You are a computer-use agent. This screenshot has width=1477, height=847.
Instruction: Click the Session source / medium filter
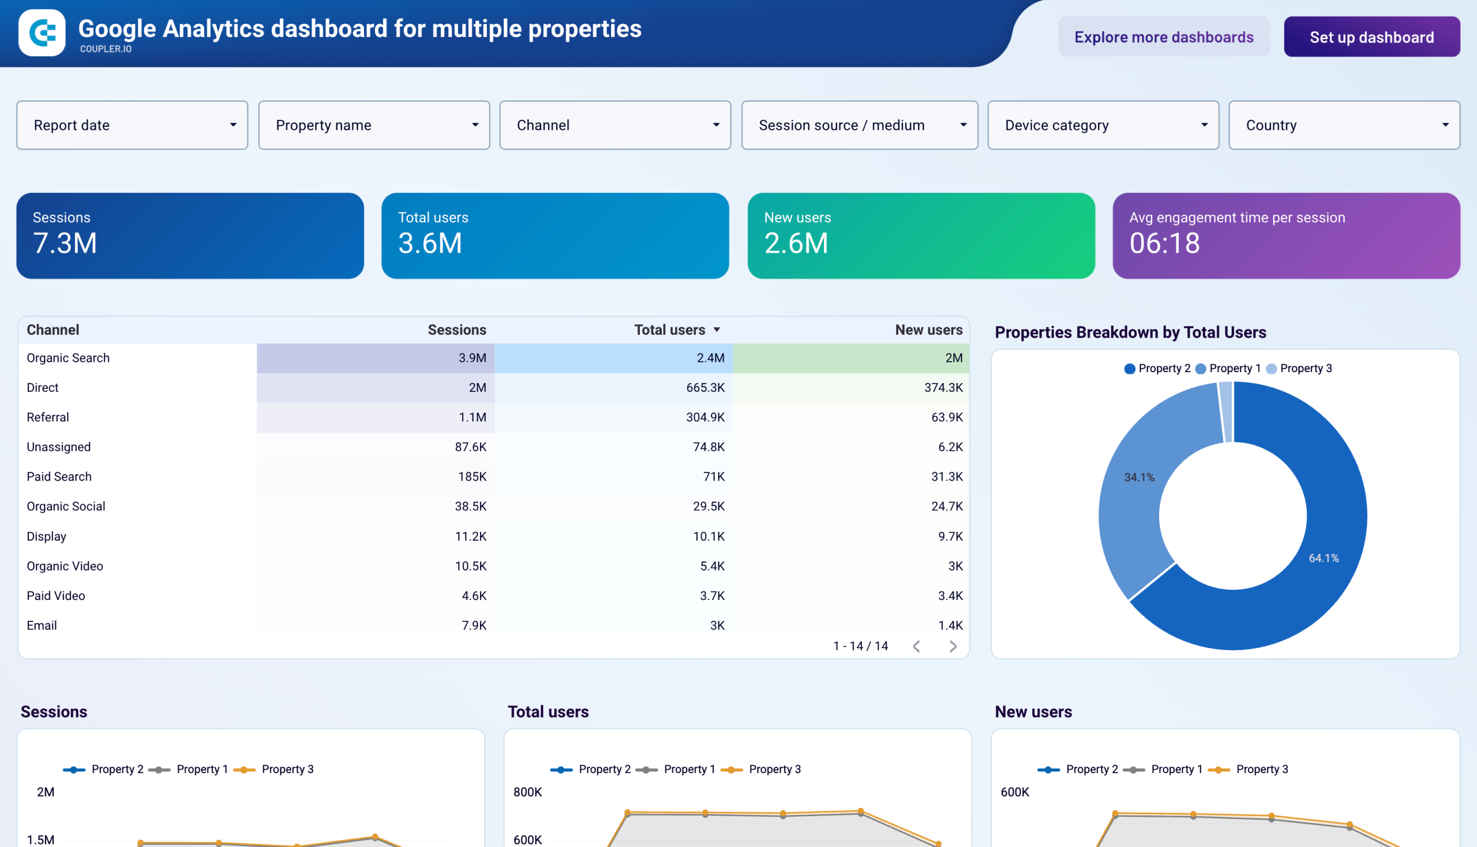tap(859, 125)
